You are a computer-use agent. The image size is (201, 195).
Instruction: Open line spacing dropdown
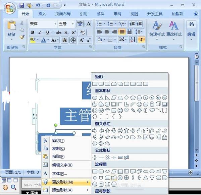pos(139,31)
